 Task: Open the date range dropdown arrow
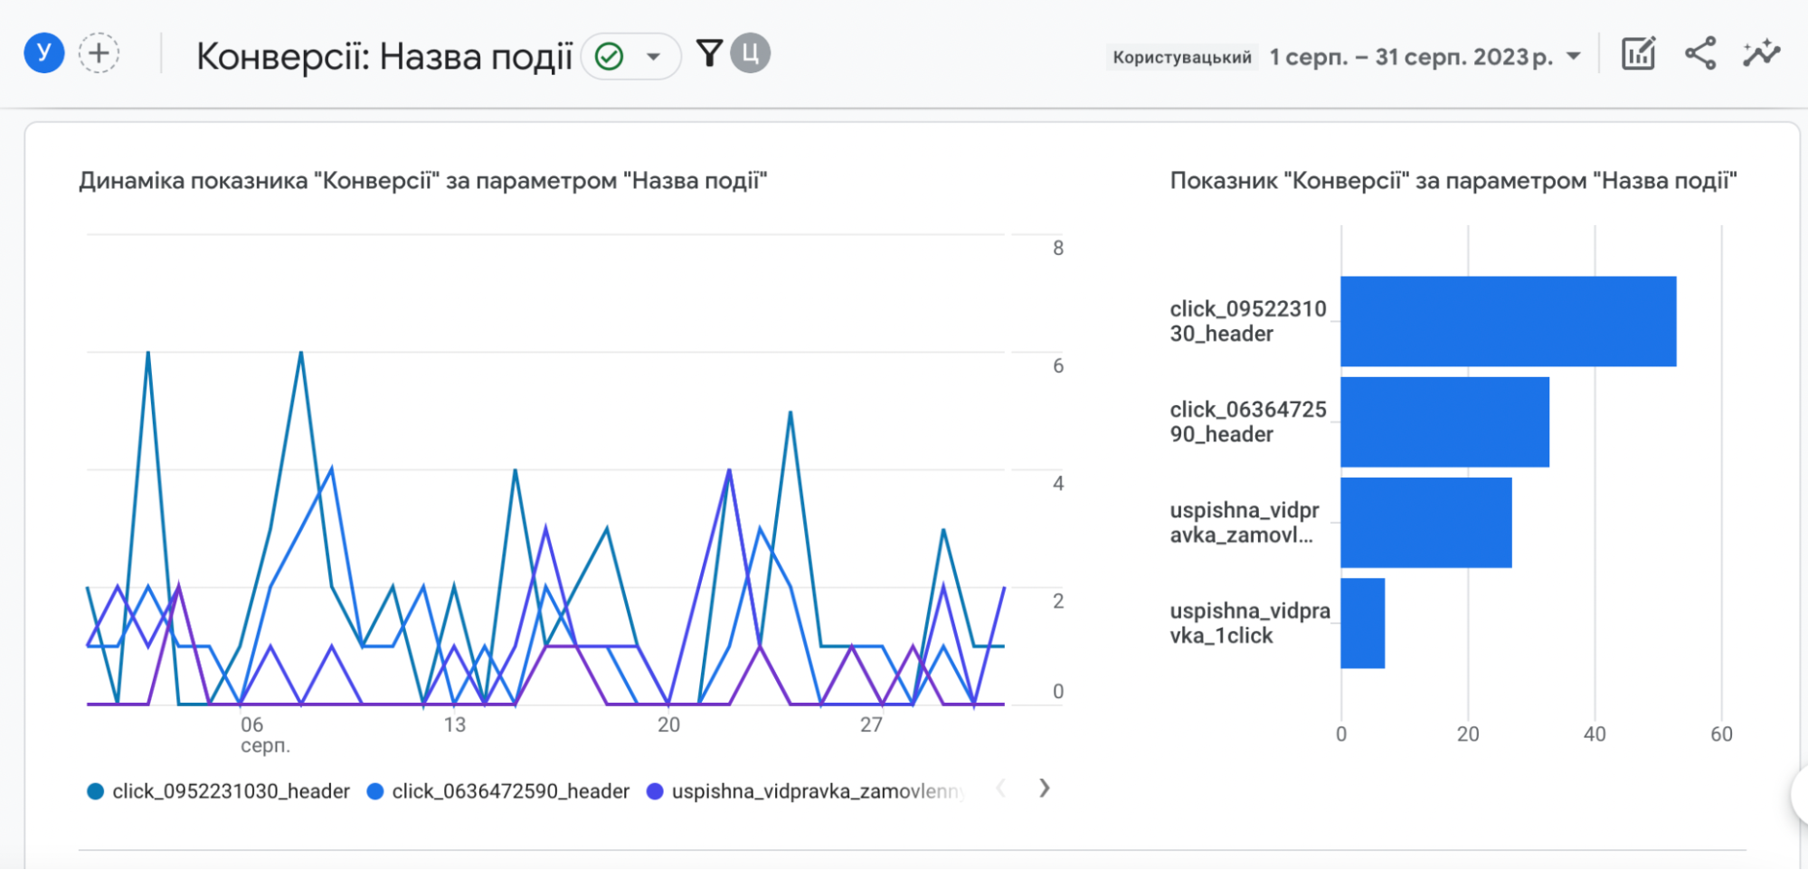tap(1574, 57)
